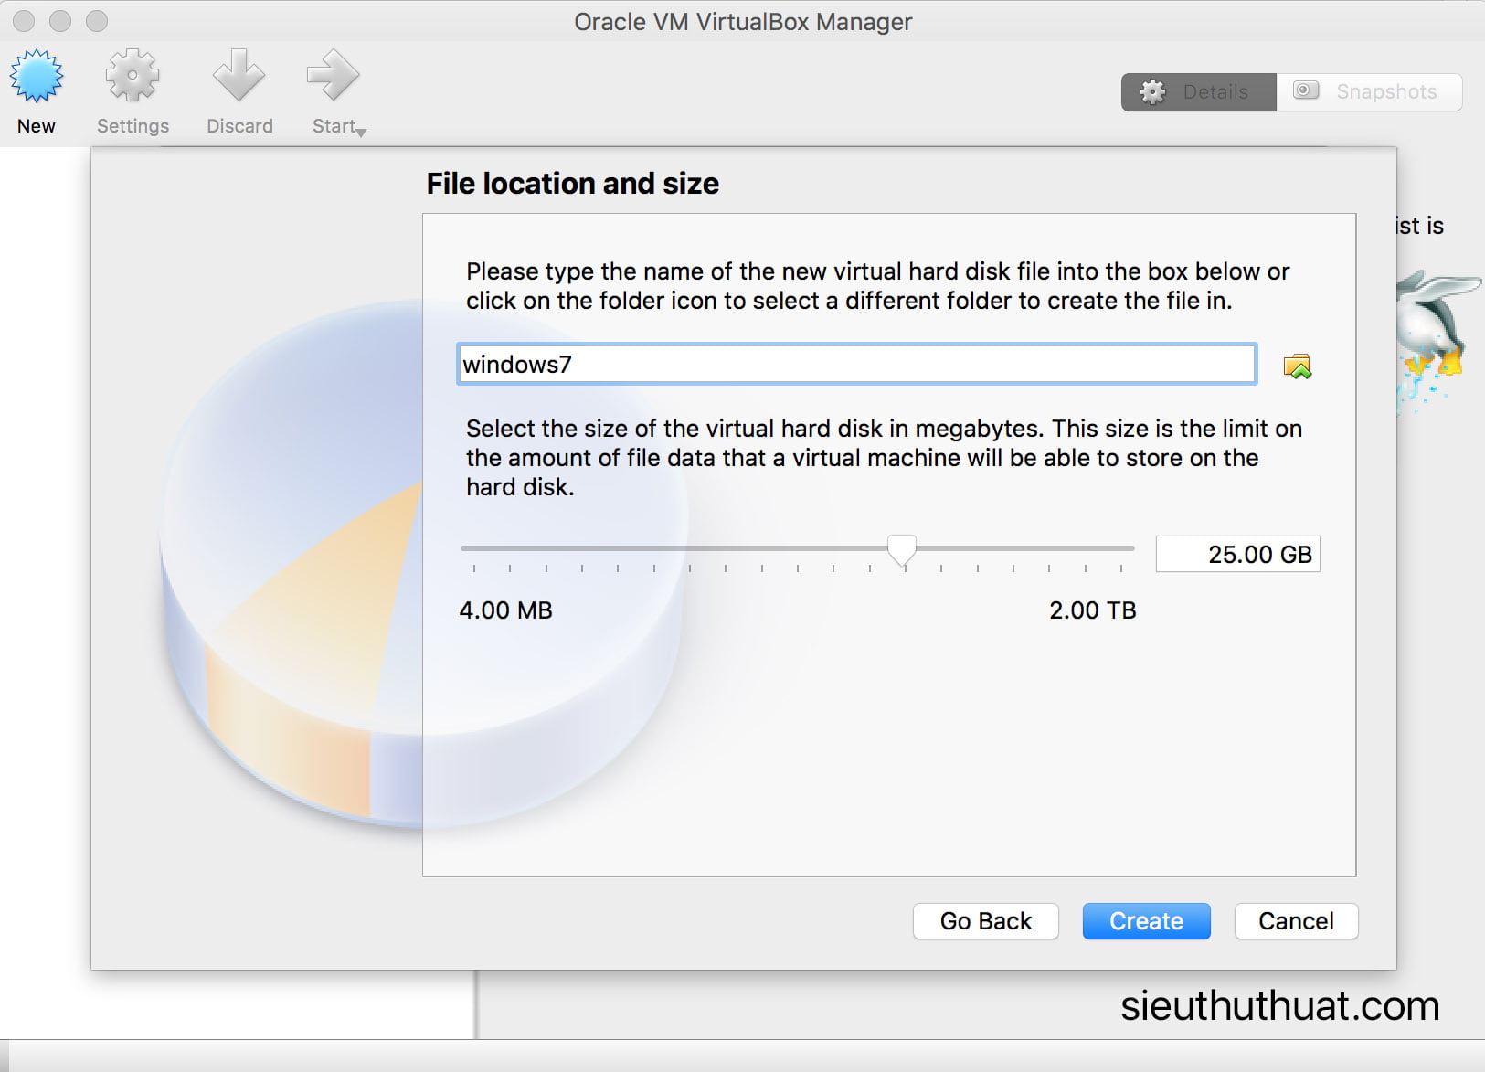Viewport: 1485px width, 1072px height.
Task: Switch to the Snapshots tab
Action: click(x=1369, y=92)
